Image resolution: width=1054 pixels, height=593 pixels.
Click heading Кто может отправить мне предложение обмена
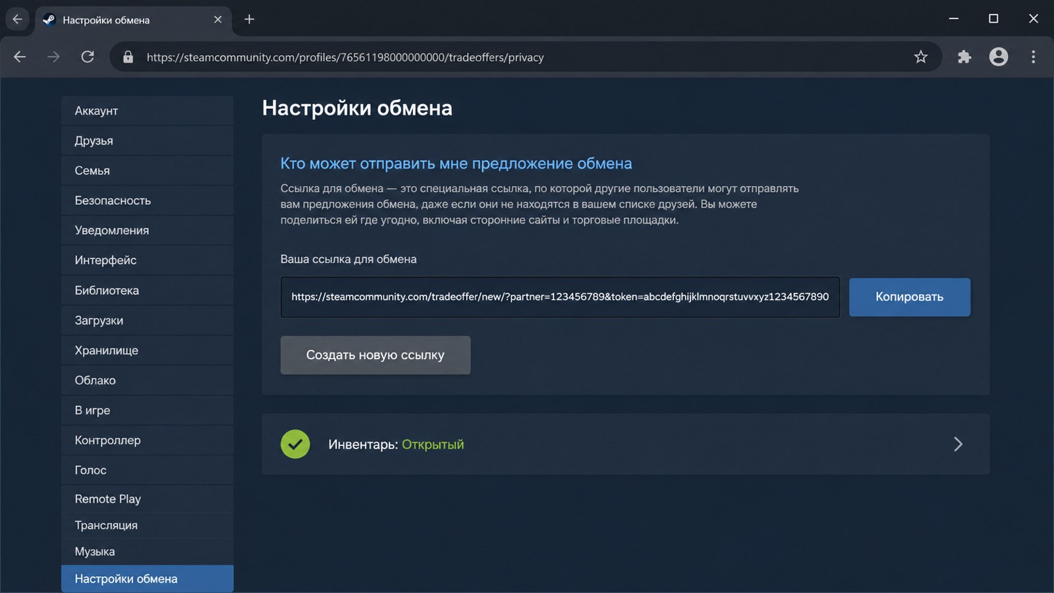pyautogui.click(x=456, y=163)
